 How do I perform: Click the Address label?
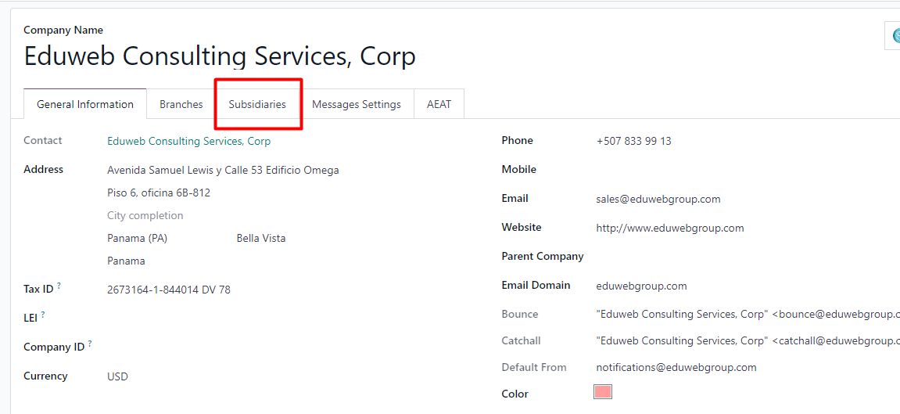click(44, 169)
